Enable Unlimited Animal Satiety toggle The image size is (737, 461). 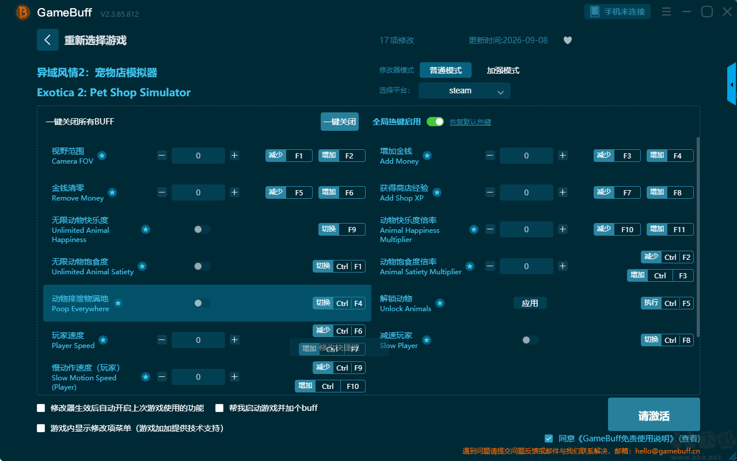202,266
